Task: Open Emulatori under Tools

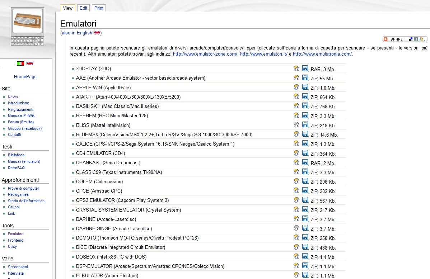Action: tap(16, 234)
